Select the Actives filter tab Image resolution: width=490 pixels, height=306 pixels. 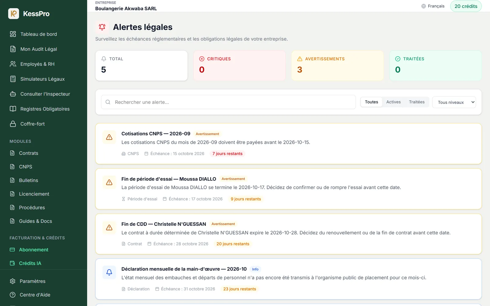pos(394,102)
